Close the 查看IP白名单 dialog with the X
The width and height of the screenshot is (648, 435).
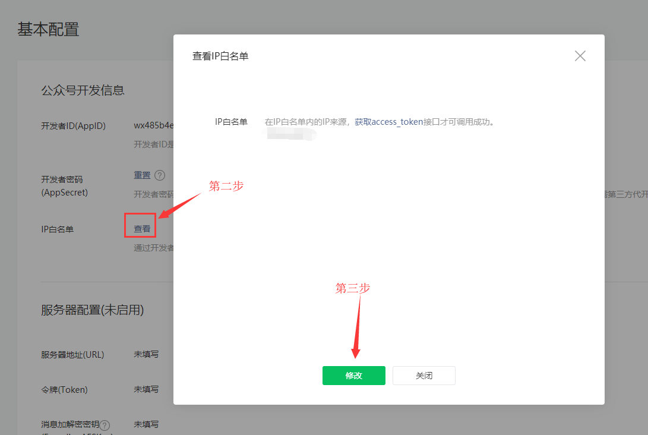[580, 55]
